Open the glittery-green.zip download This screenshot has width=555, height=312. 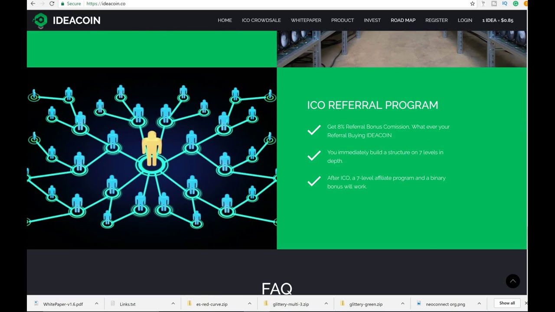tap(366, 304)
